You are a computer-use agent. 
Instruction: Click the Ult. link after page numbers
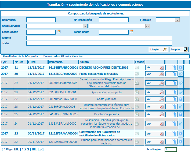tap(34, 149)
